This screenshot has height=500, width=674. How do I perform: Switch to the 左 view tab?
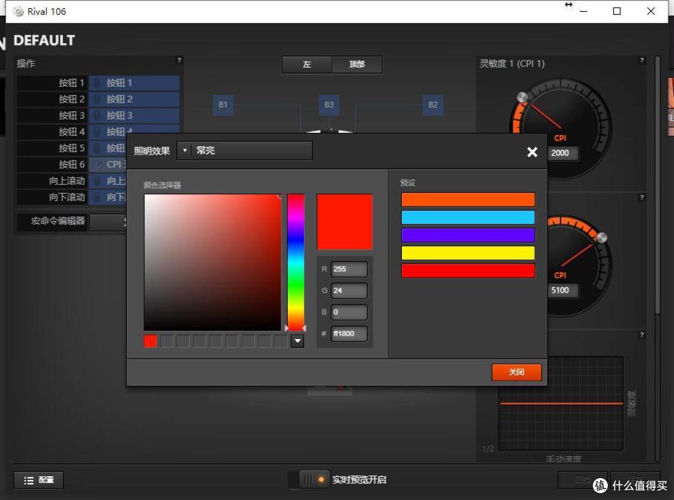pyautogui.click(x=307, y=64)
